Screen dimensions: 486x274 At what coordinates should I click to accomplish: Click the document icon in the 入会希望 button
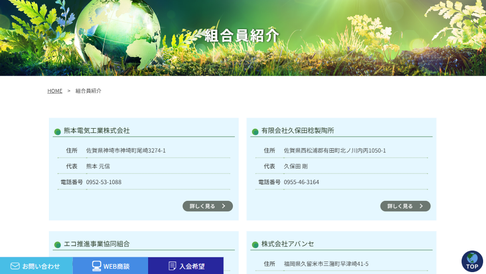[173, 266]
